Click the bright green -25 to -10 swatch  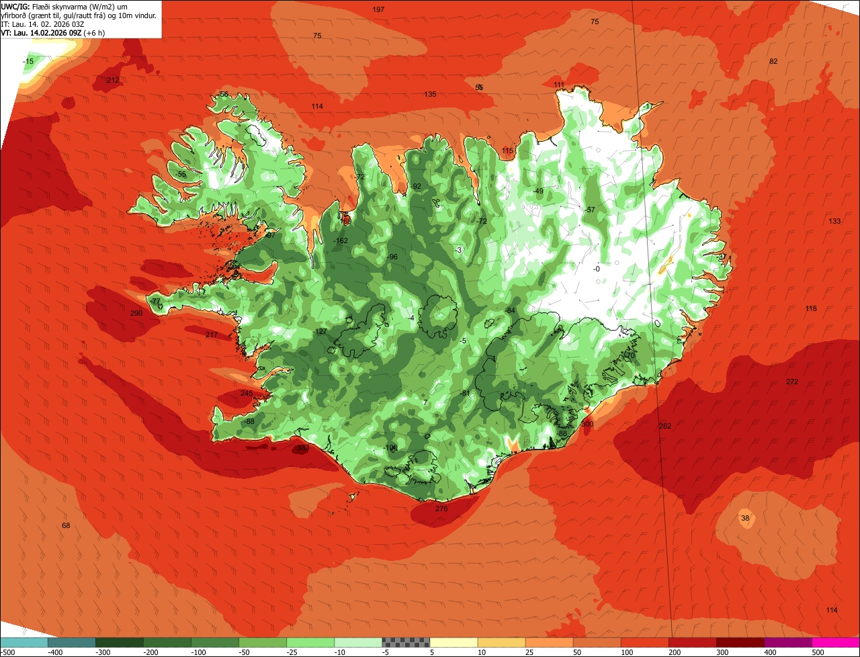[310, 642]
